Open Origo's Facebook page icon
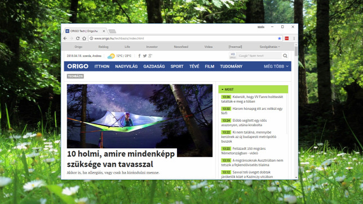Screen dimensions: 363x204 (x=139, y=56)
